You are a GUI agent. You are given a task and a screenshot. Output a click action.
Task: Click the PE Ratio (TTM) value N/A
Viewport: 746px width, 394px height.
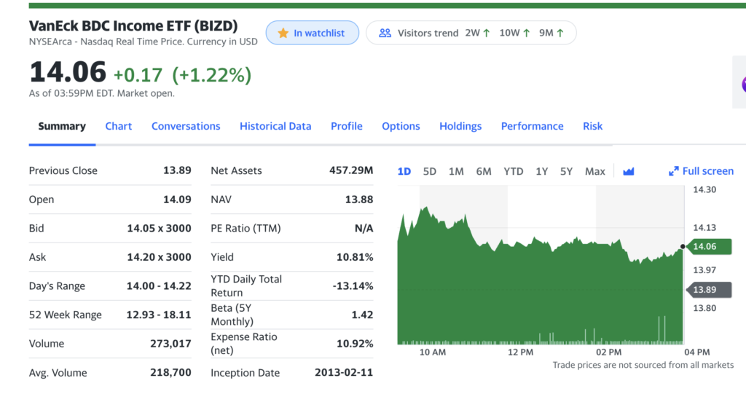click(364, 229)
